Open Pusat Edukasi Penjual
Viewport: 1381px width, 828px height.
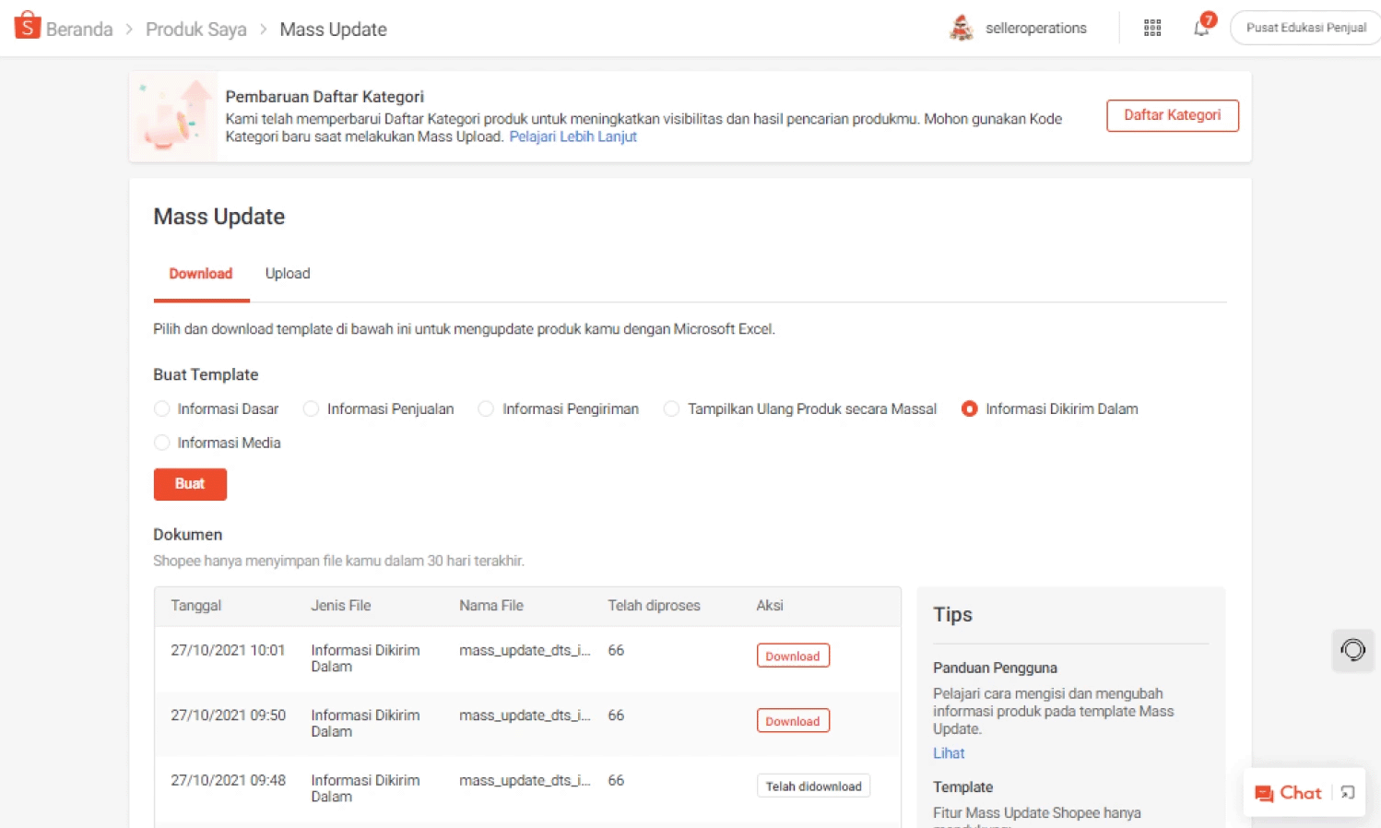[x=1305, y=28]
